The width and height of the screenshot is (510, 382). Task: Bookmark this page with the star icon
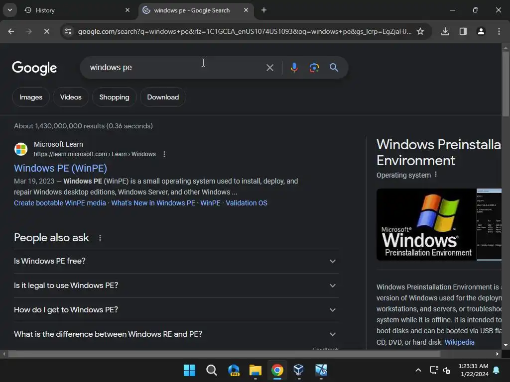click(x=420, y=31)
